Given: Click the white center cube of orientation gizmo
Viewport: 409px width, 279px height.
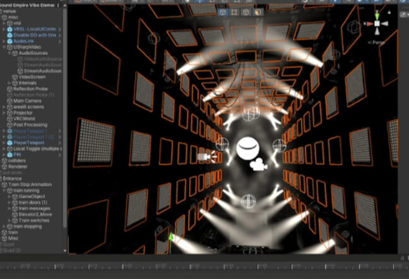Looking at the screenshot, I should point(377,24).
